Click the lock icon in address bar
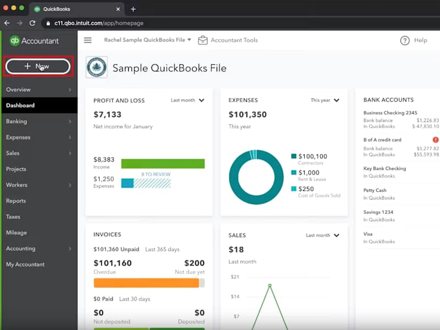The image size is (440, 330). point(48,23)
